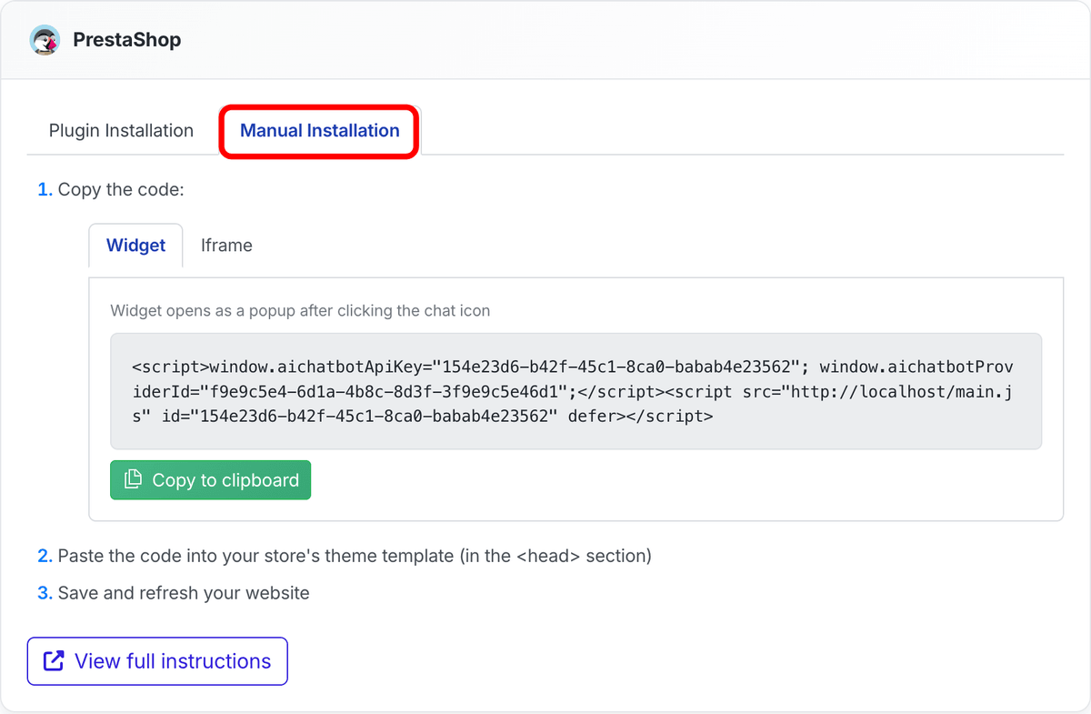The height and width of the screenshot is (714, 1091).
Task: Click the widget popup description text
Action: pos(300,310)
